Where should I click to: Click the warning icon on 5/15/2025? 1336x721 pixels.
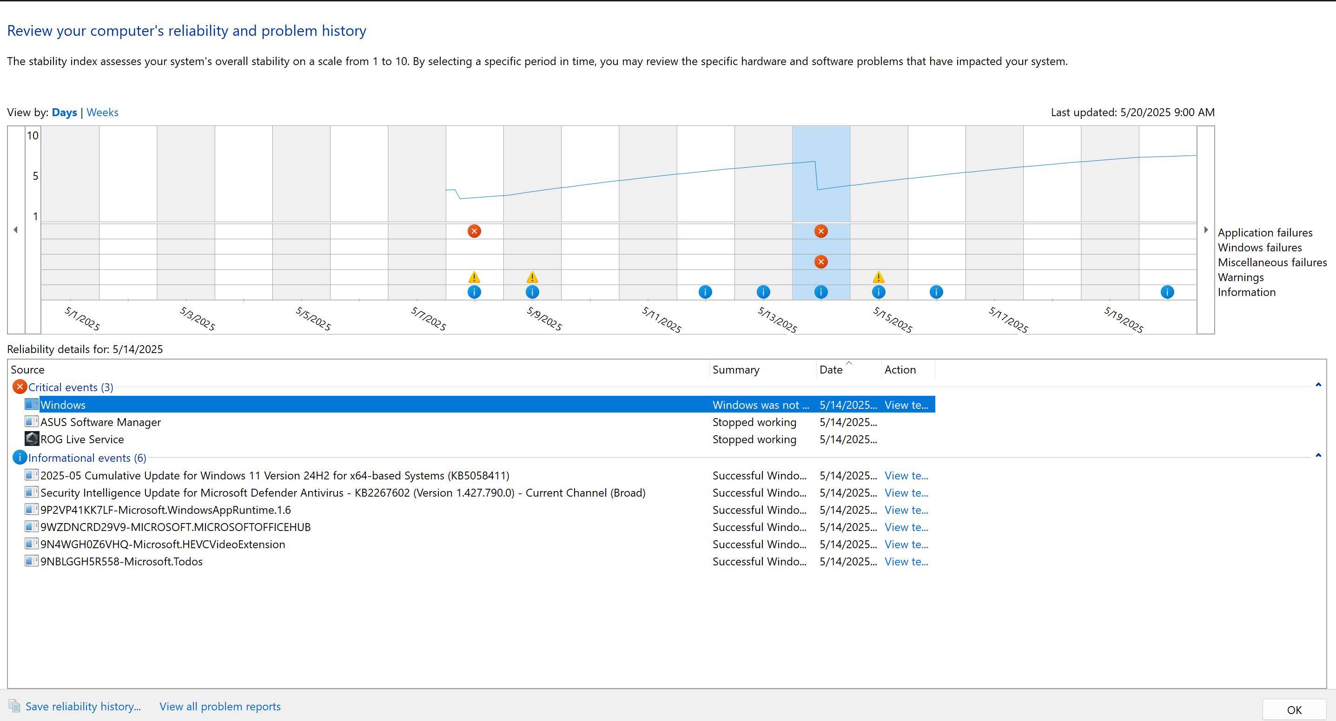[878, 277]
